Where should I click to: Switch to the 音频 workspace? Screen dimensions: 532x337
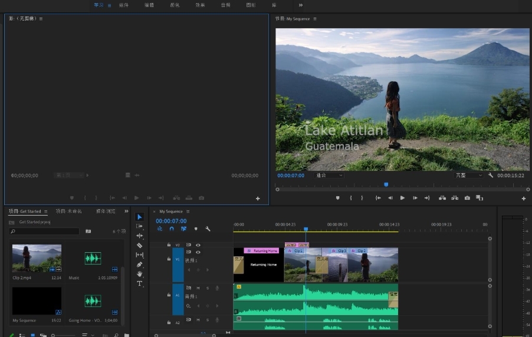[226, 5]
